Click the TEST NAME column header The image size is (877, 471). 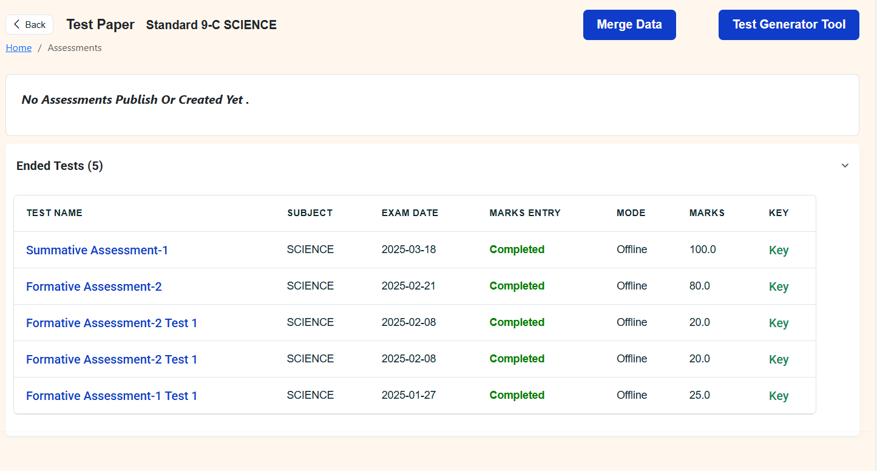(55, 213)
